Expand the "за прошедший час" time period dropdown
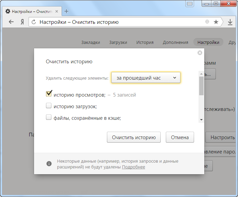The width and height of the screenshot is (238, 197). click(x=146, y=78)
